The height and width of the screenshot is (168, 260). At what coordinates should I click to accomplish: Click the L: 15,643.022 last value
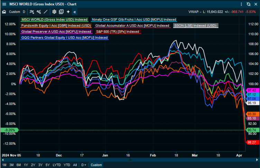[x=213, y=12]
